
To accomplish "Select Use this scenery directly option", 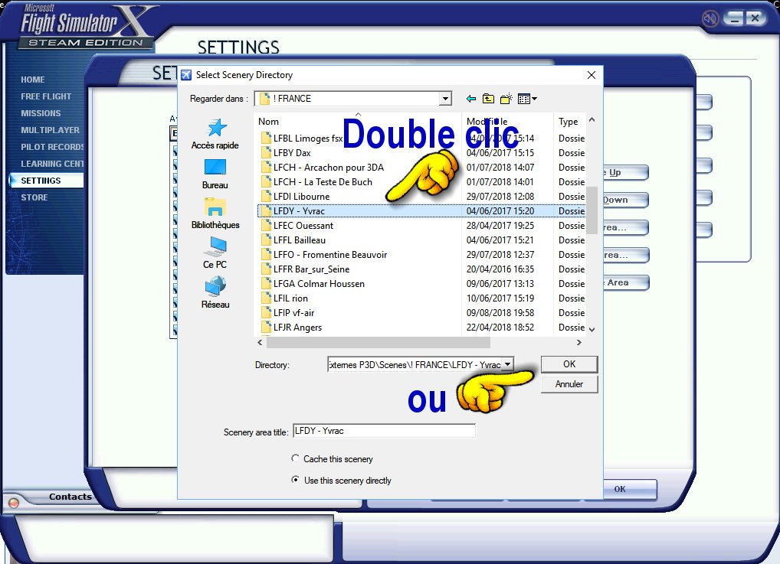I will click(295, 480).
